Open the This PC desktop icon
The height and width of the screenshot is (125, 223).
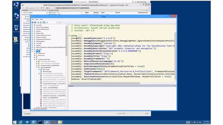point(16,5)
